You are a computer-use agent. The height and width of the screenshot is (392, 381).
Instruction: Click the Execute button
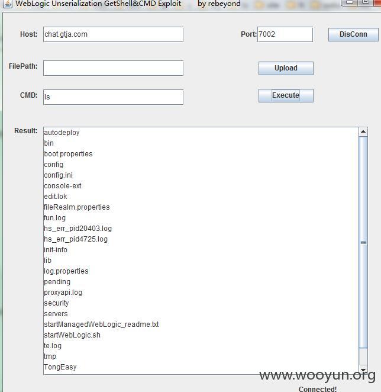click(x=286, y=95)
